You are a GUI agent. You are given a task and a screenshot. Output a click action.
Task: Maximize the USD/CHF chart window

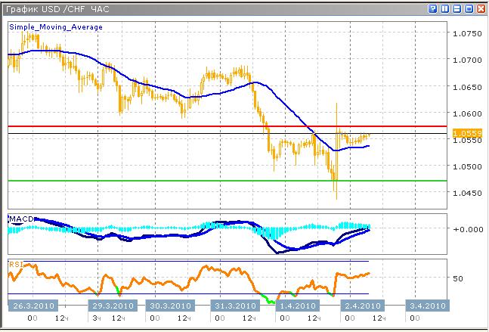(469, 9)
